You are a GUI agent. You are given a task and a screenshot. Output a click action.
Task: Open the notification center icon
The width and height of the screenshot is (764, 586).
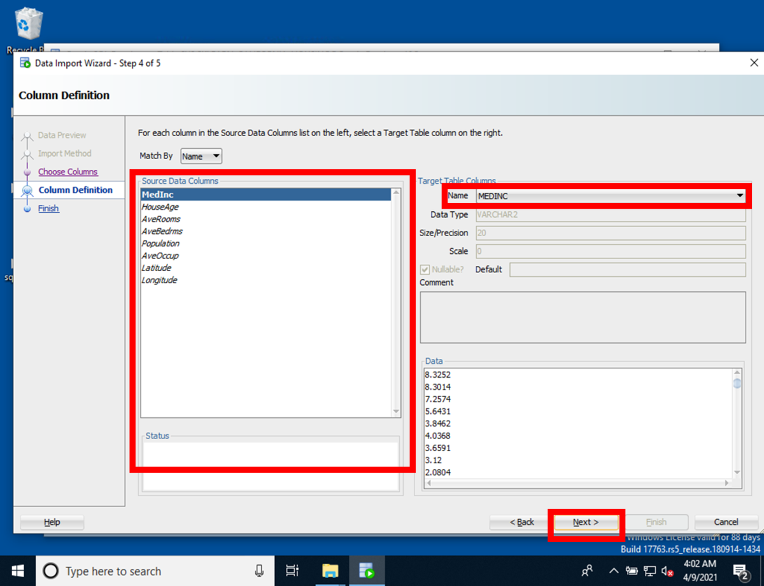740,571
